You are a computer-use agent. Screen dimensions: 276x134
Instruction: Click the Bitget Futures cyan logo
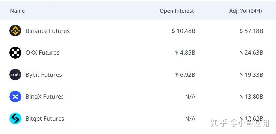[15, 118]
